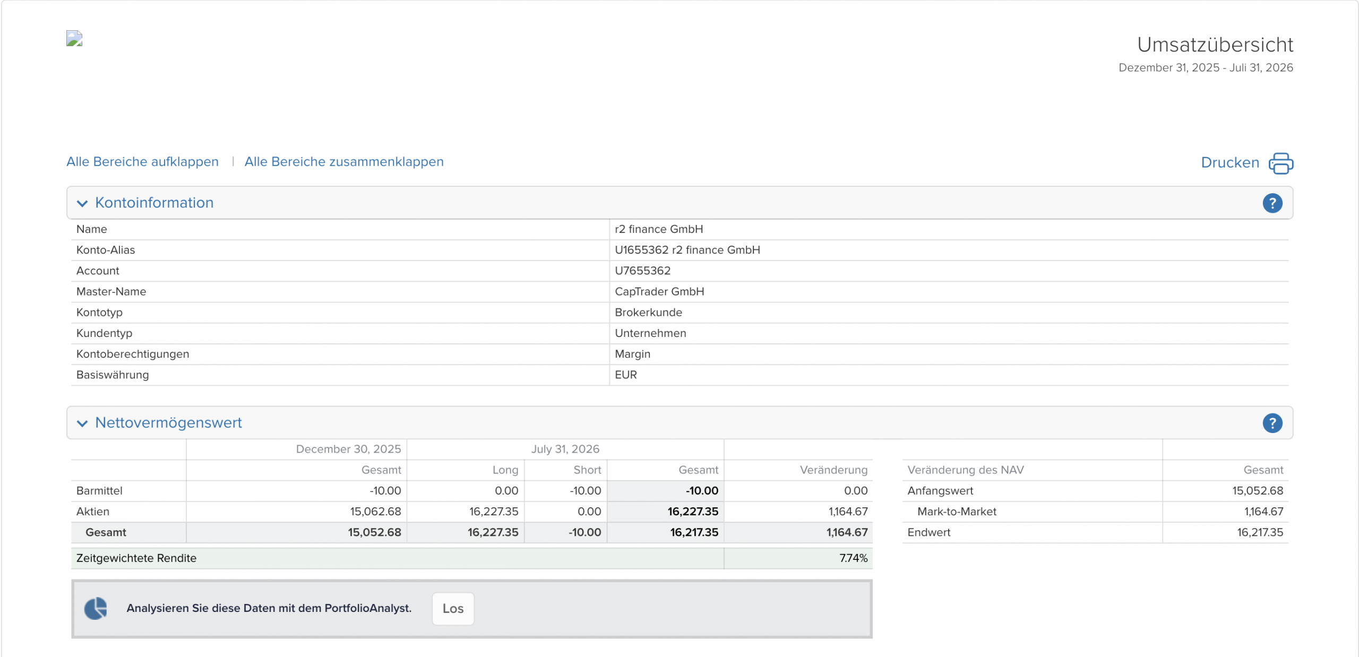Click the printer icon next to Drucken

pos(1280,163)
